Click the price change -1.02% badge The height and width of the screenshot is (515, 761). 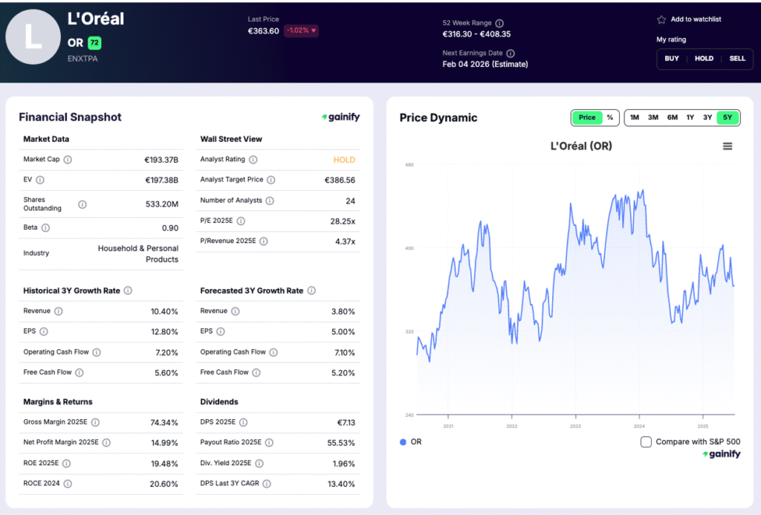coord(300,31)
